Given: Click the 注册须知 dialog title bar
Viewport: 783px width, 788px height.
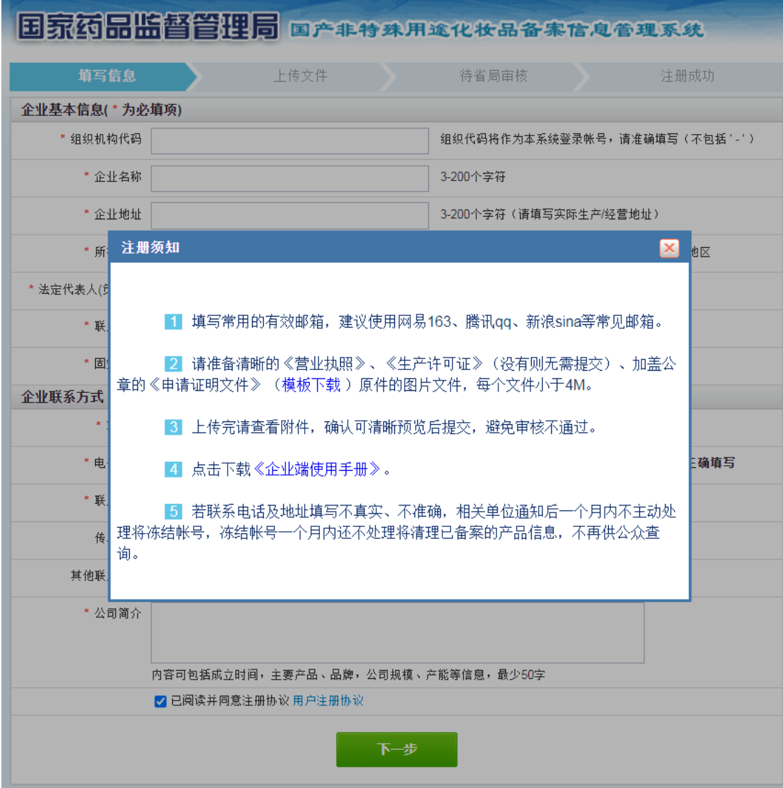Looking at the screenshot, I should tap(382, 248).
